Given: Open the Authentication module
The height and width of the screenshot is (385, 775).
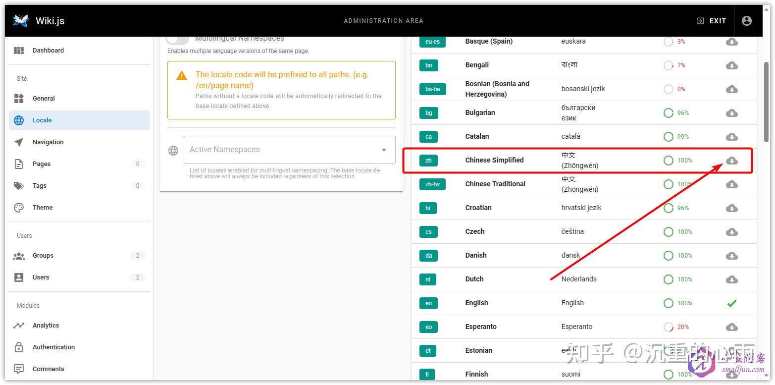Looking at the screenshot, I should 53,347.
